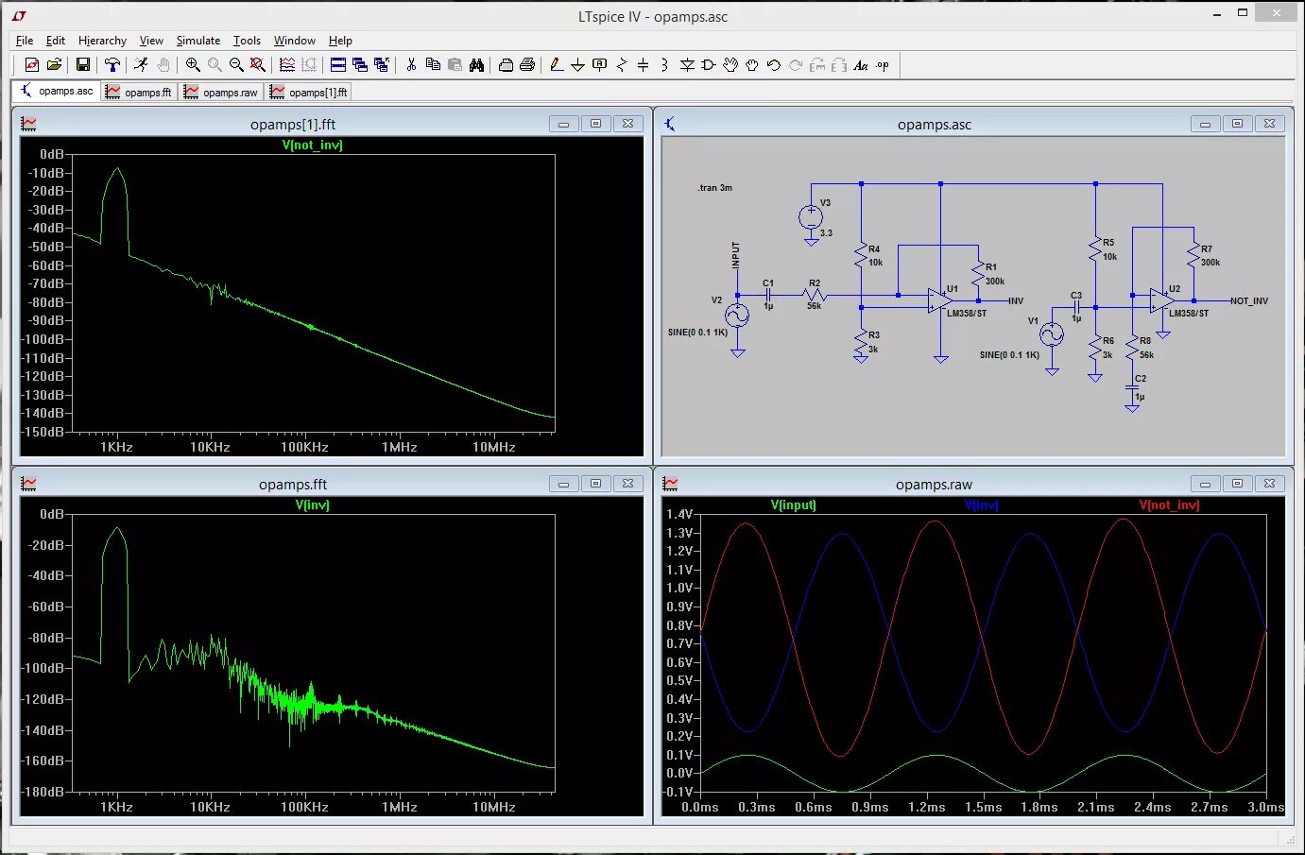Open the Component gate icon
This screenshot has width=1305, height=855.
[708, 65]
